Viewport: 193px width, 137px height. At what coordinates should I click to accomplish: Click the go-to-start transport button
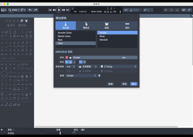tap(50, 10)
